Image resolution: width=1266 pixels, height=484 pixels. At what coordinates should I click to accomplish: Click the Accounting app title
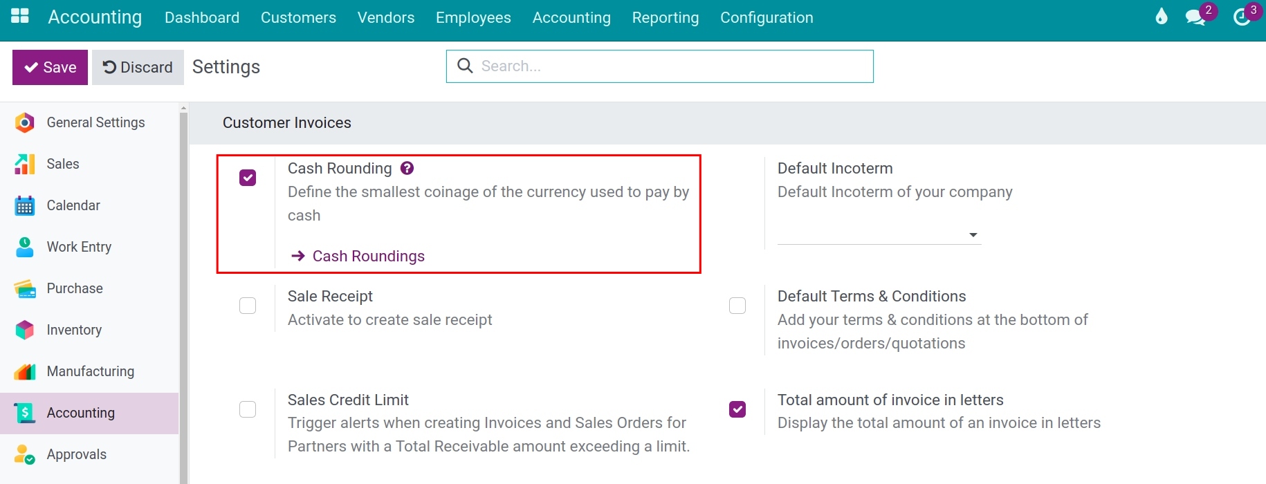[95, 17]
